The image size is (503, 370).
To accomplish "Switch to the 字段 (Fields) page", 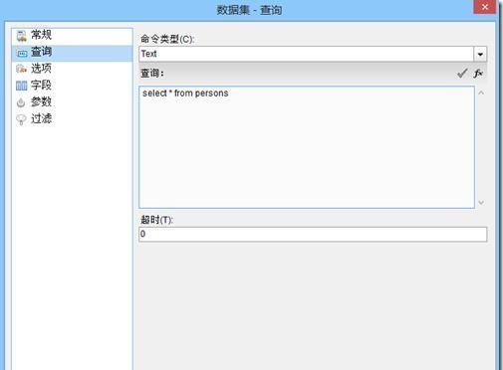I will (x=72, y=86).
